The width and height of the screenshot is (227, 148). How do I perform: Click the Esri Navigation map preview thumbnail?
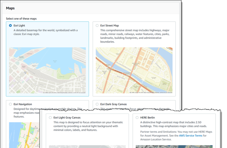pyautogui.click(x=24, y=135)
